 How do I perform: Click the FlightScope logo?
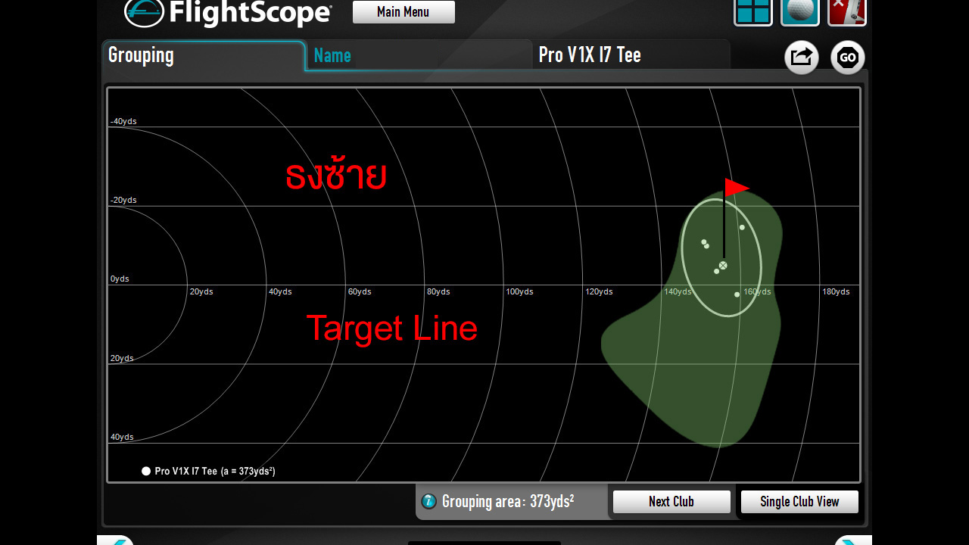pyautogui.click(x=228, y=13)
